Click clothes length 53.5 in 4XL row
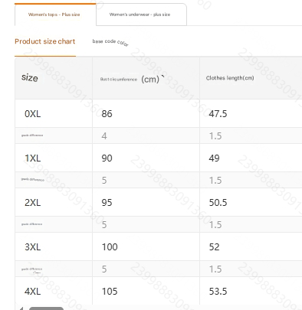 click(x=218, y=292)
